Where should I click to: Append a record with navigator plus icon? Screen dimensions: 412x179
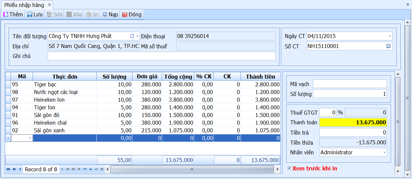(x=79, y=169)
